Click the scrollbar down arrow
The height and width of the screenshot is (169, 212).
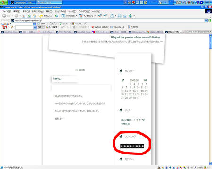[211, 164]
